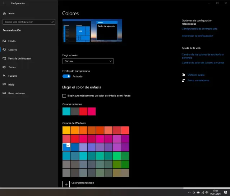The height and width of the screenshot is (196, 230).
Task: Click the Inicio home icon in sidebar
Action: [x=4, y=14]
